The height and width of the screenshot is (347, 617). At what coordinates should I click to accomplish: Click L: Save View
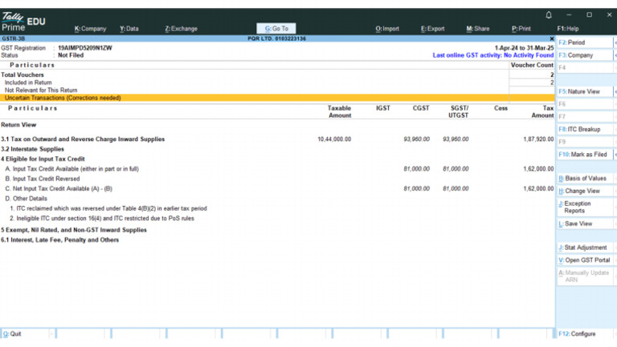(585, 224)
